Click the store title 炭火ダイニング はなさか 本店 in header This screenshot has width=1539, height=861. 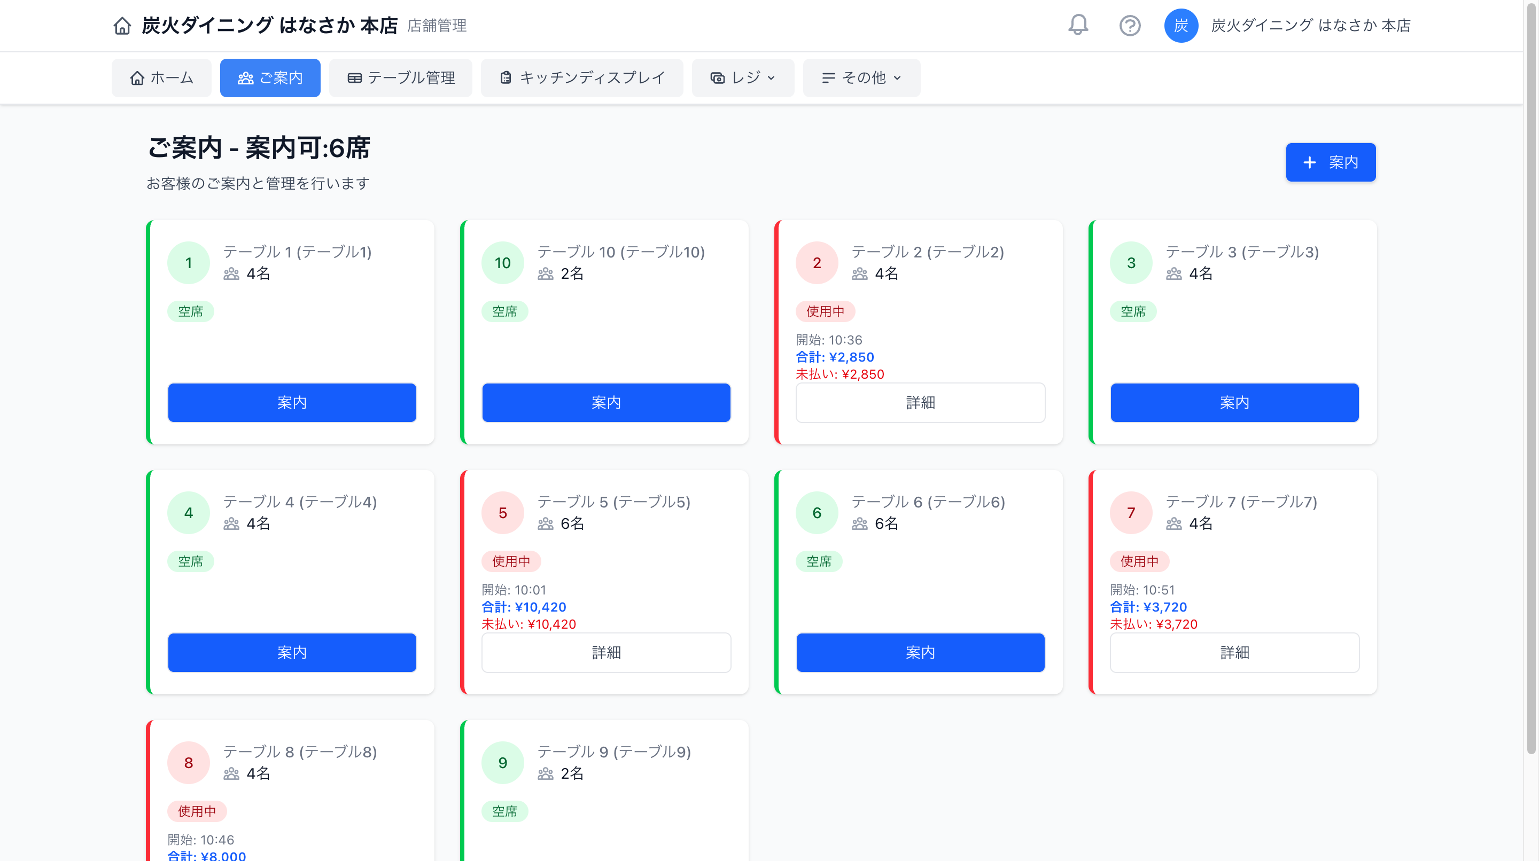(269, 26)
